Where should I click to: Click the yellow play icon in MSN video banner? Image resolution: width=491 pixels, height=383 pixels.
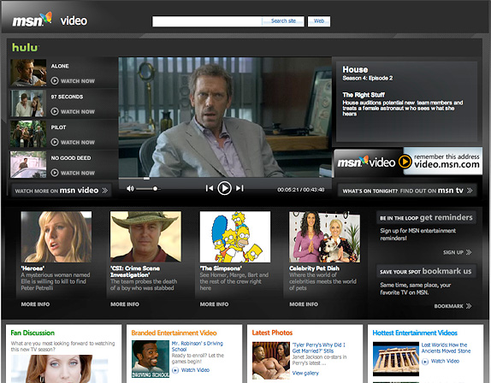pyautogui.click(x=405, y=162)
